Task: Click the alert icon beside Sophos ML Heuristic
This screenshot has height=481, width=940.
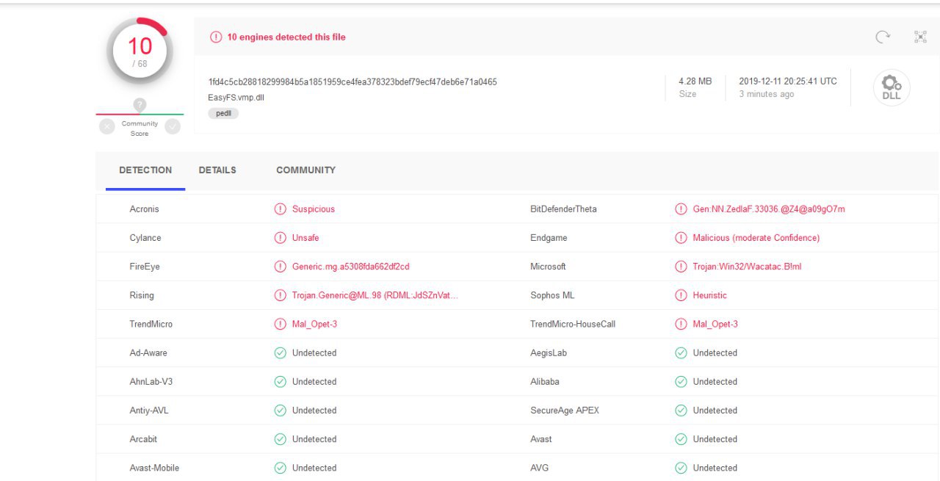Action: [x=681, y=295]
